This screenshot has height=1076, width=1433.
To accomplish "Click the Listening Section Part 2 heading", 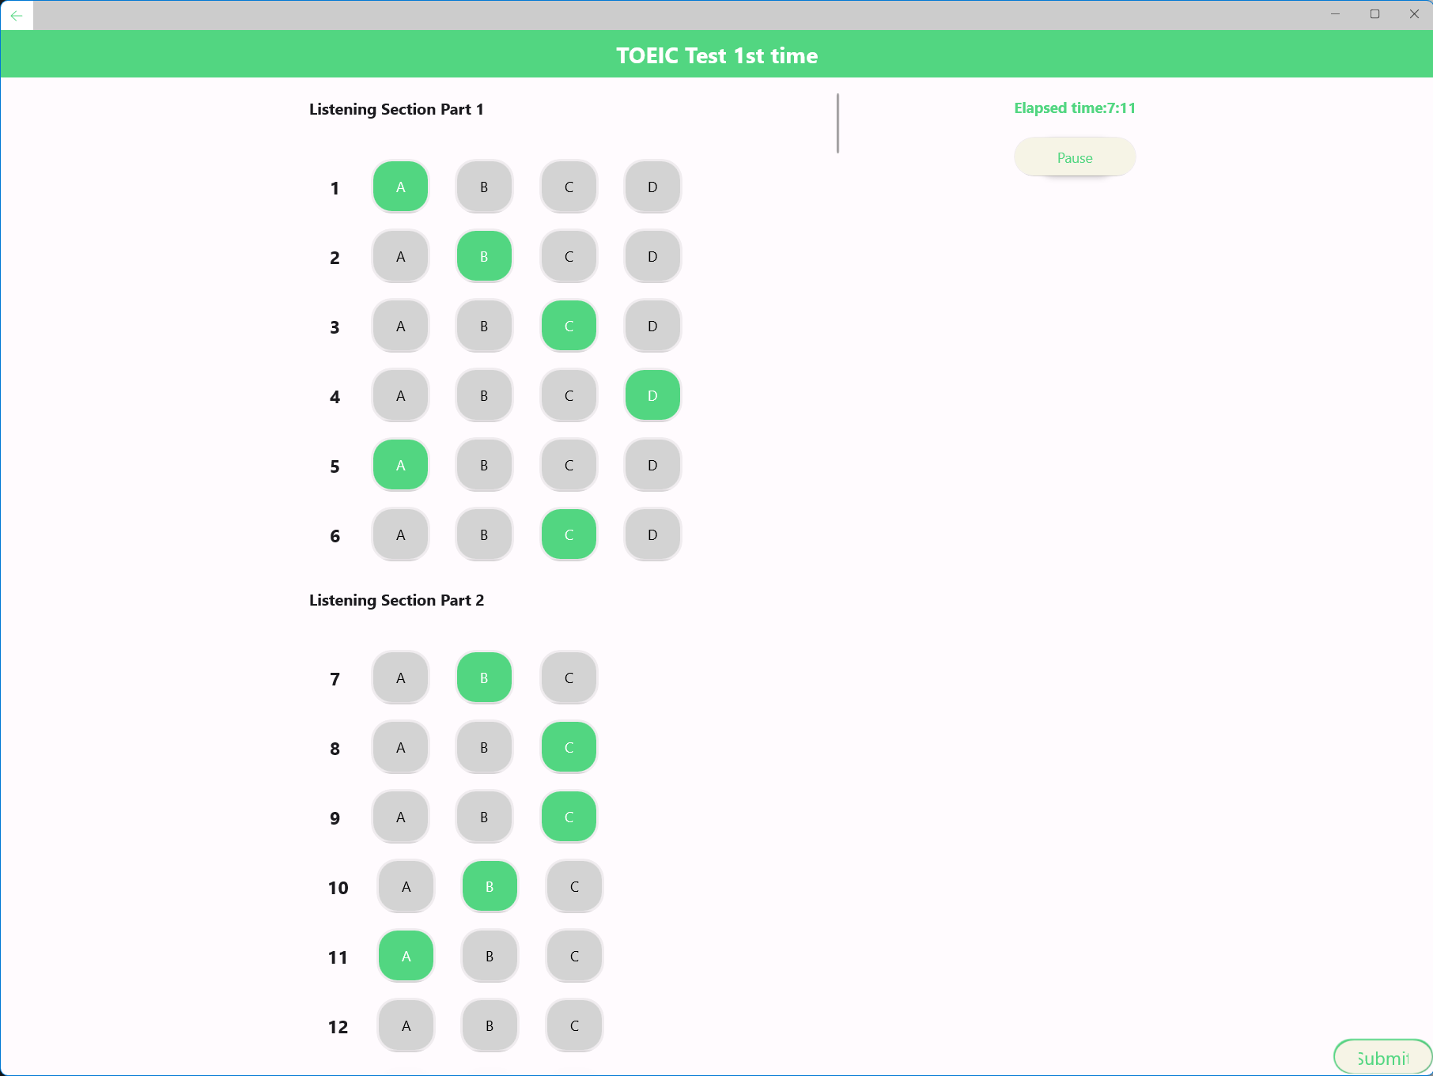I will click(x=396, y=600).
